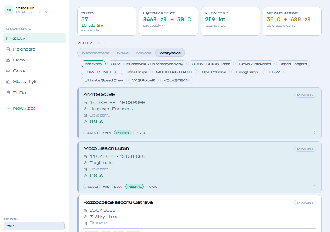The width and height of the screenshot is (330, 232).
Task: Go to ToDo in navigation
Action: point(34,93)
